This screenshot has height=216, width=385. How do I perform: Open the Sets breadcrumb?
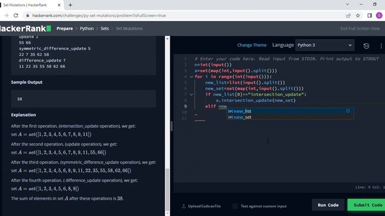tap(105, 28)
